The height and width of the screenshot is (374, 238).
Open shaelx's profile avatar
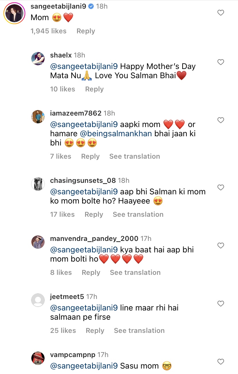click(38, 59)
